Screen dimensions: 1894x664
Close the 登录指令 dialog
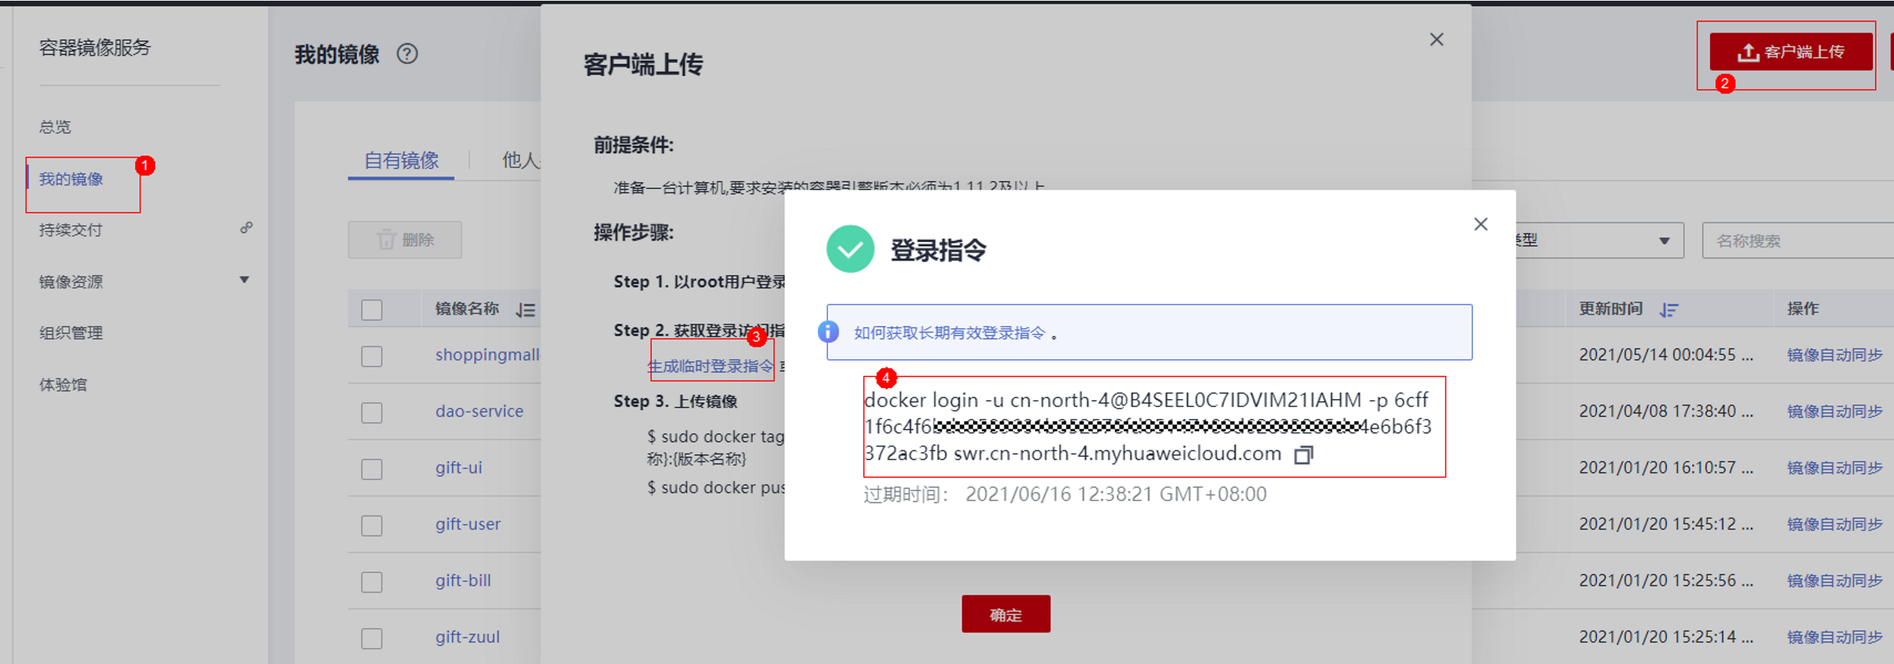[1480, 224]
